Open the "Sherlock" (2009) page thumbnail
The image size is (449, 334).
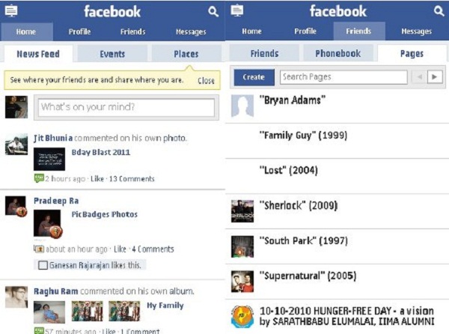click(242, 211)
